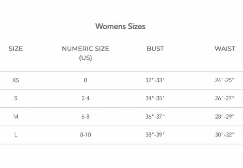Screen dimensions: 243x168
Task: Click the NUMERIC SIZE (US) column header
Action: [85, 53]
